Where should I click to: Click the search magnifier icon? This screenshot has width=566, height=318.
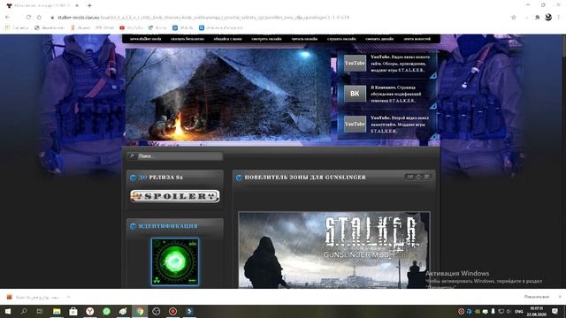pos(132,156)
